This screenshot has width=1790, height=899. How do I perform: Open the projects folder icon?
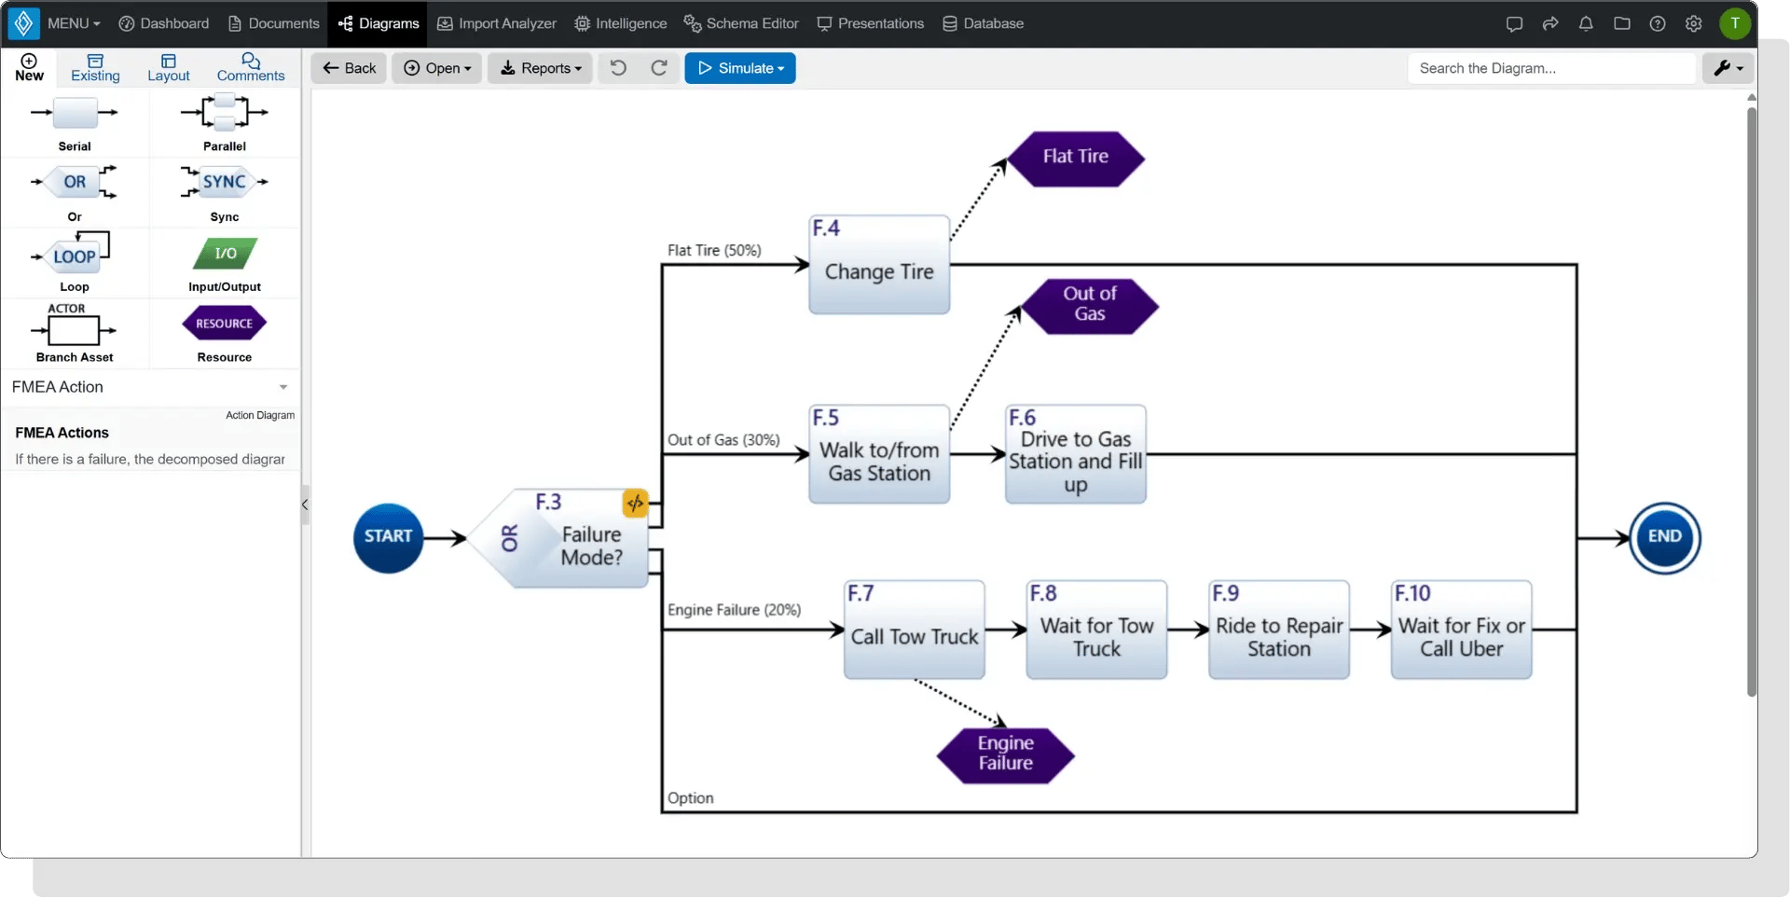[1622, 24]
